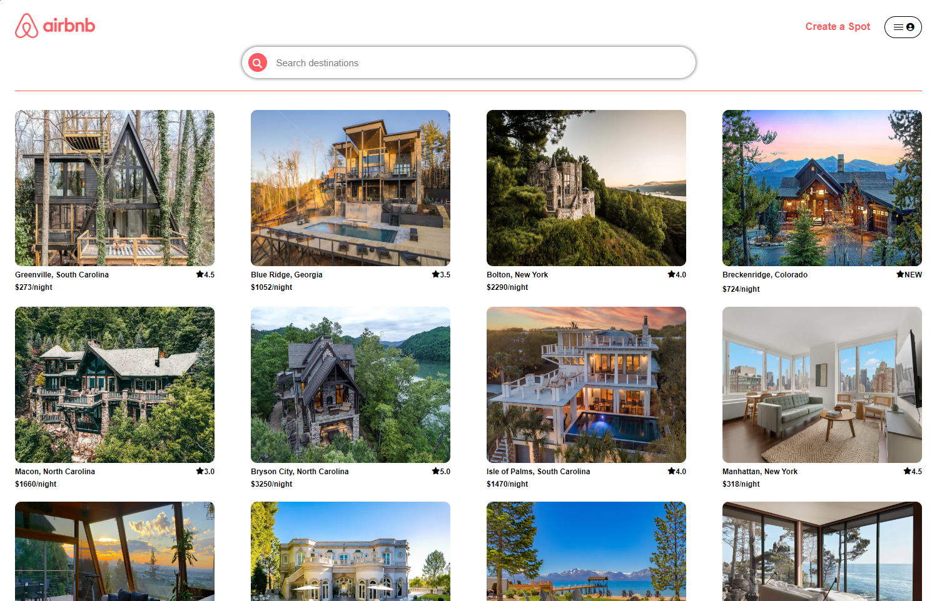
Task: Open the Isle of Palms listing photo
Action: click(586, 385)
